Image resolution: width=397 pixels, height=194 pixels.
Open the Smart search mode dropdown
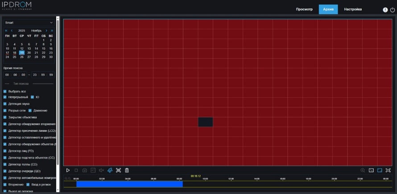pyautogui.click(x=29, y=23)
